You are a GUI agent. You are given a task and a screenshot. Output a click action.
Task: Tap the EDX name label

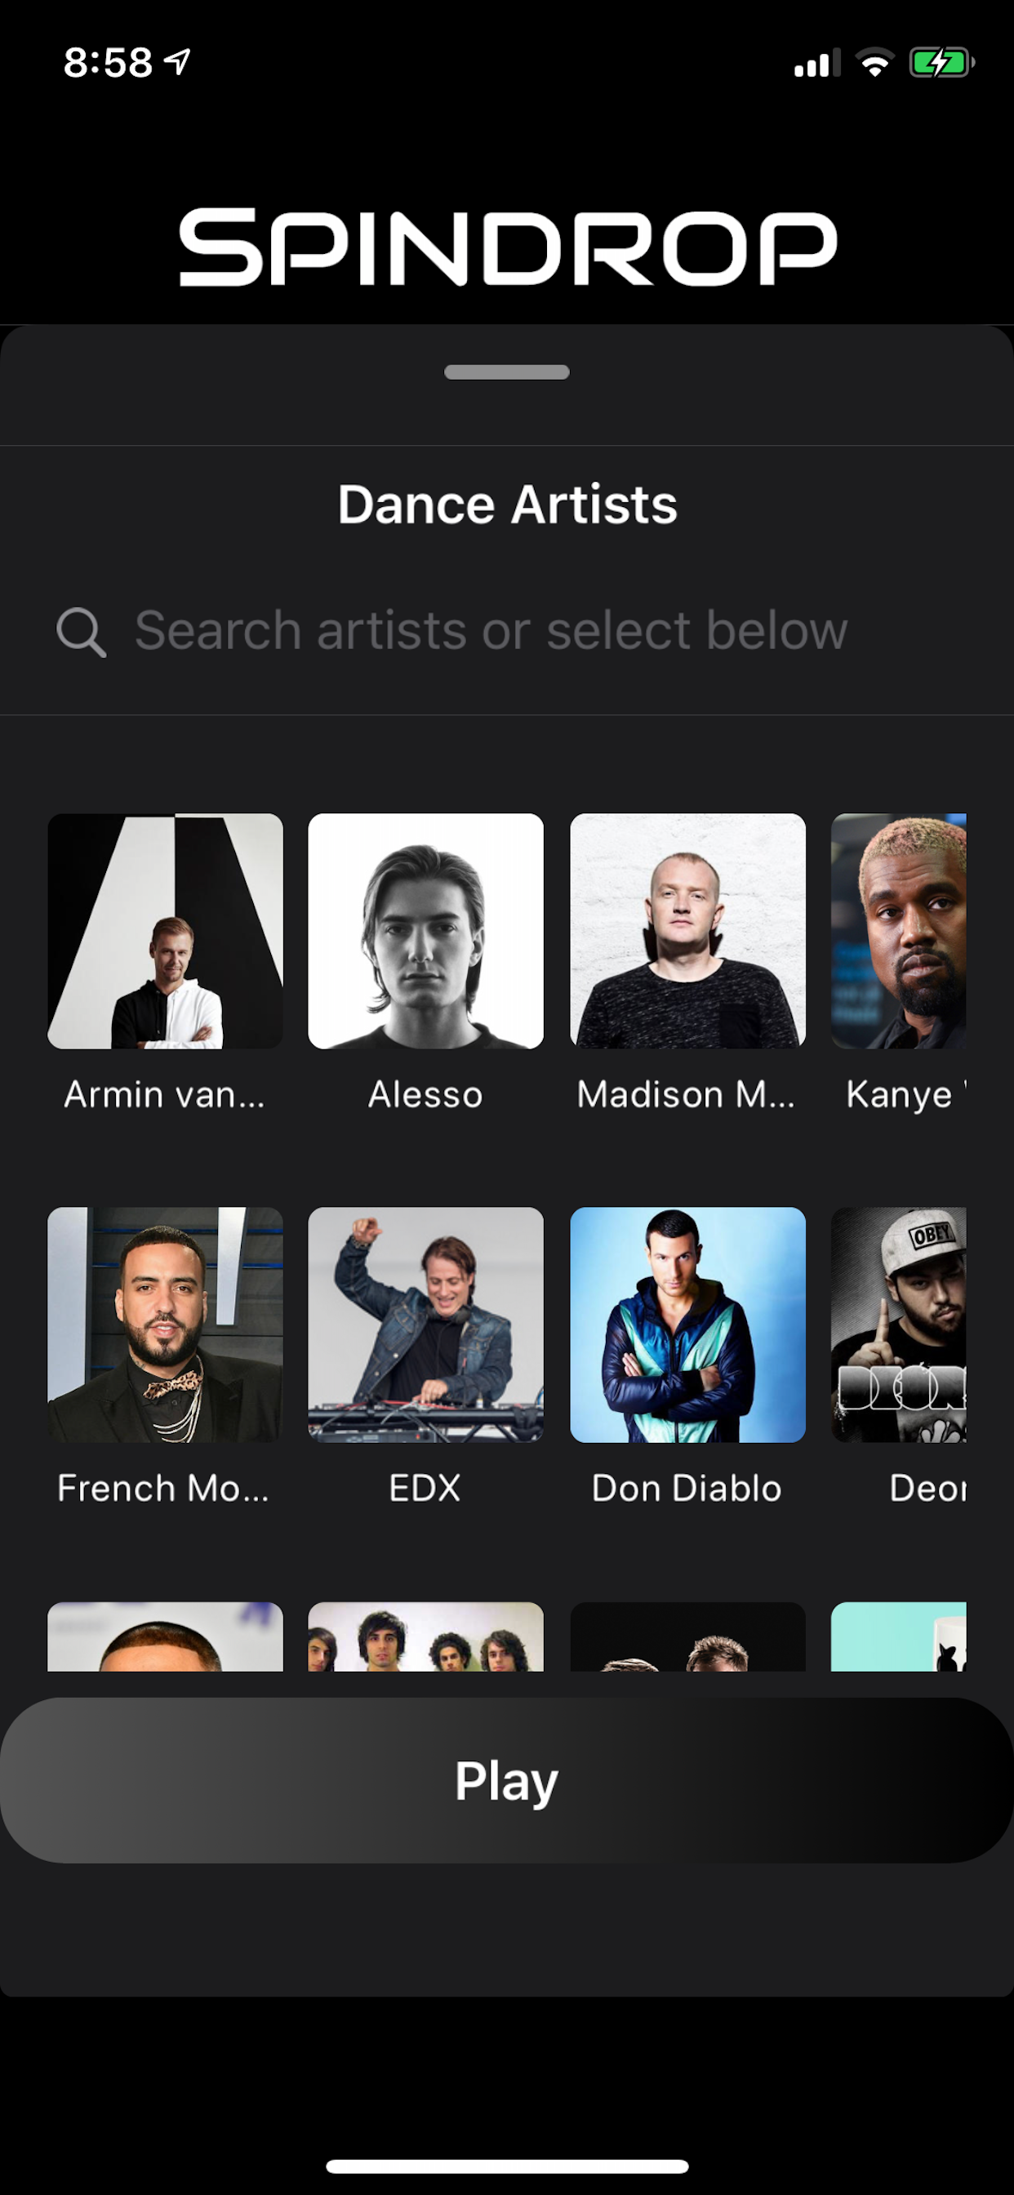pos(425,1488)
